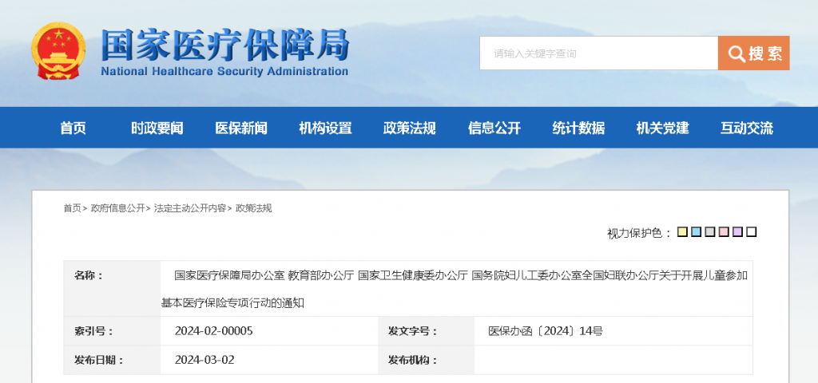Select the blue eye-protection color swatch
The height and width of the screenshot is (383, 818).
tap(696, 232)
